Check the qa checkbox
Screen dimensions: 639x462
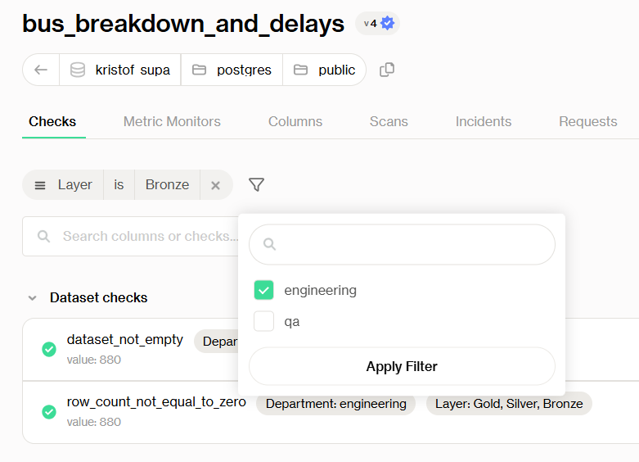click(x=263, y=321)
